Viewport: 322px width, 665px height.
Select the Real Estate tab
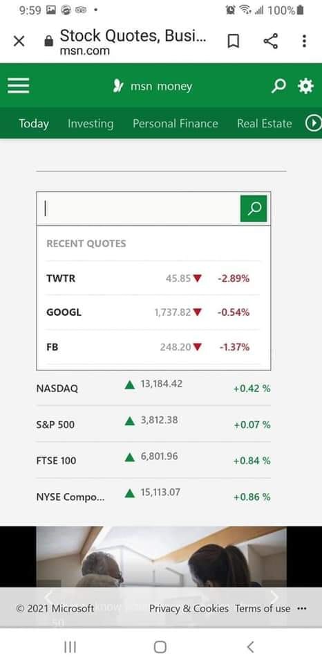point(264,123)
